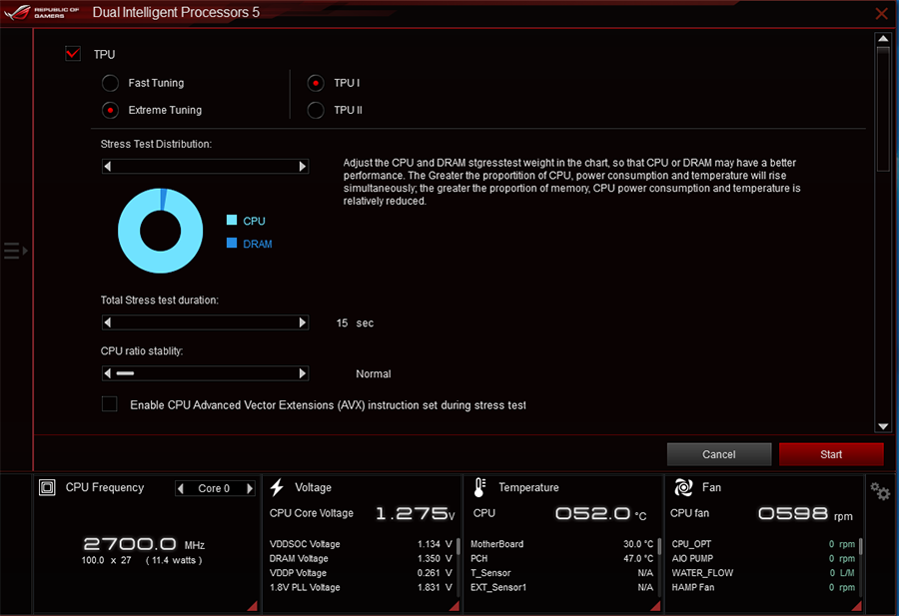Select the Fast Tuning radio button

(110, 83)
